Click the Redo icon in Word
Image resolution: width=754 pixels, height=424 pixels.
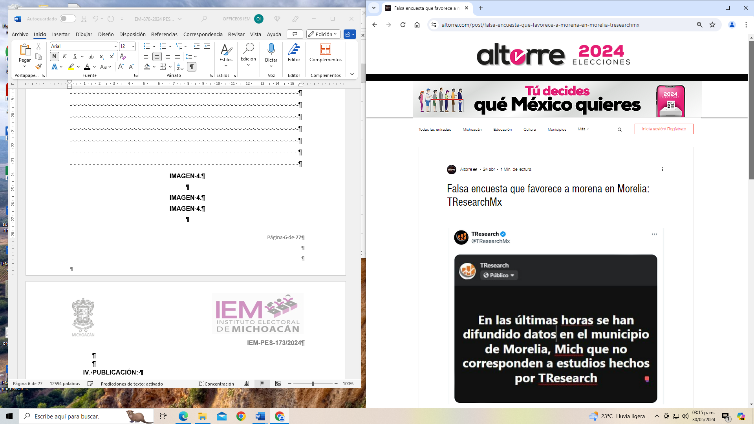pos(111,19)
